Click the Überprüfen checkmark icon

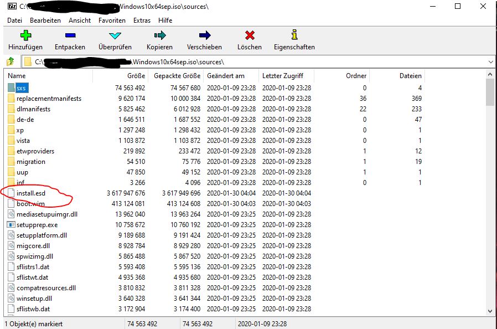pyautogui.click(x=115, y=35)
